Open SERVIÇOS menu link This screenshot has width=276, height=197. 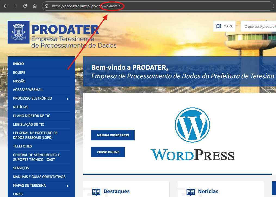click(x=21, y=168)
